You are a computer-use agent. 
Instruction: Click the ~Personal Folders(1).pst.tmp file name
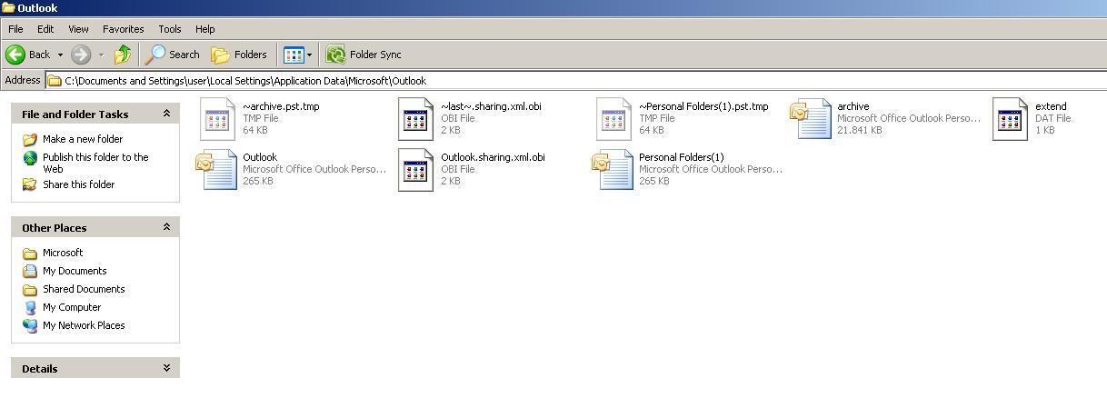(x=703, y=106)
